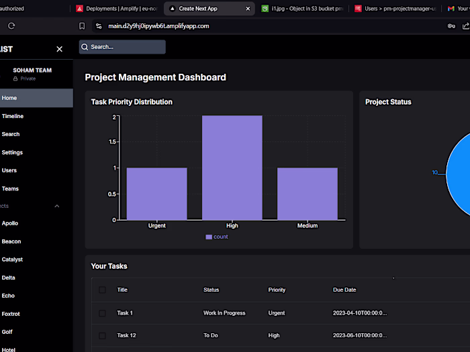The image size is (470, 352).
Task: Click the 'Task 12' title cell
Action: click(x=126, y=335)
